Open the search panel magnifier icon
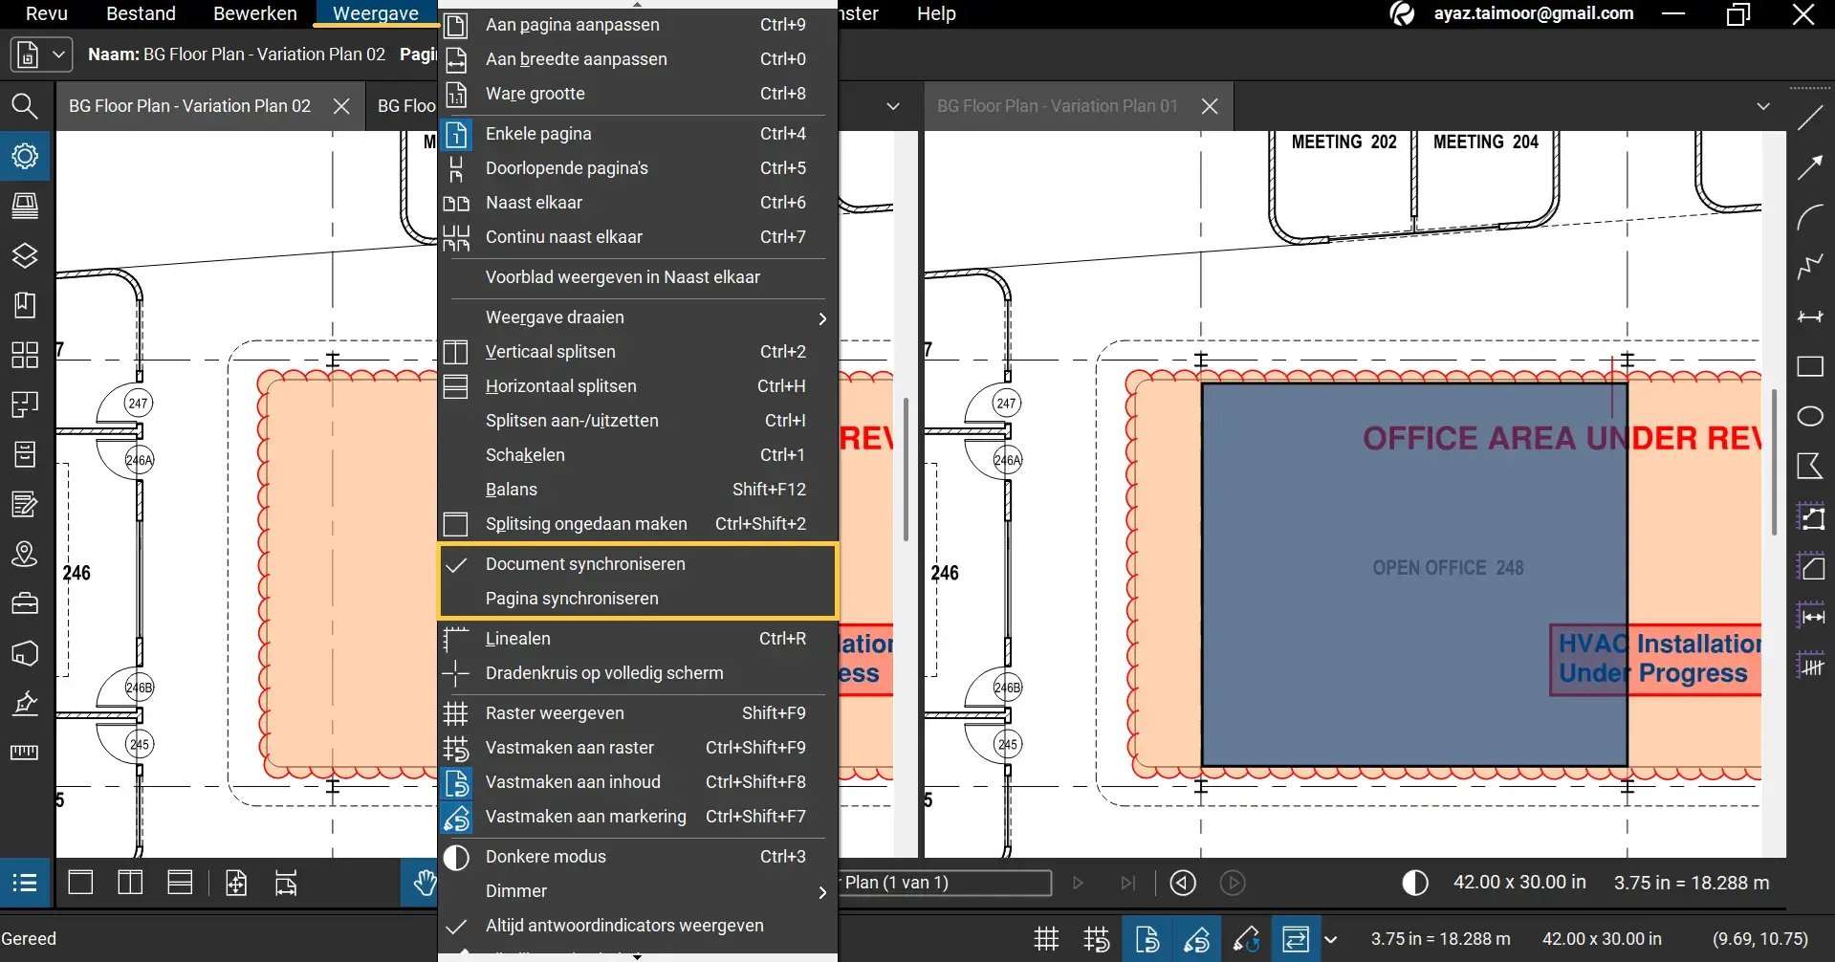The image size is (1835, 962). pyautogui.click(x=25, y=105)
